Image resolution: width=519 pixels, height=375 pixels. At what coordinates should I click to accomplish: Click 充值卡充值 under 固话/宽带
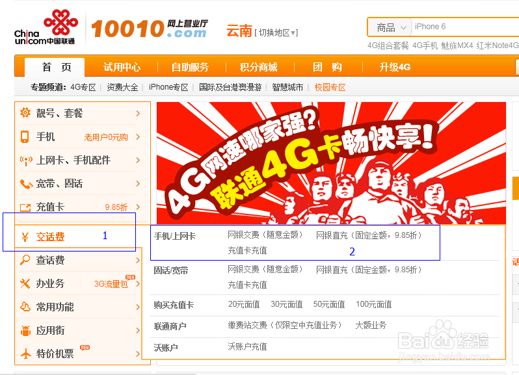(x=247, y=285)
